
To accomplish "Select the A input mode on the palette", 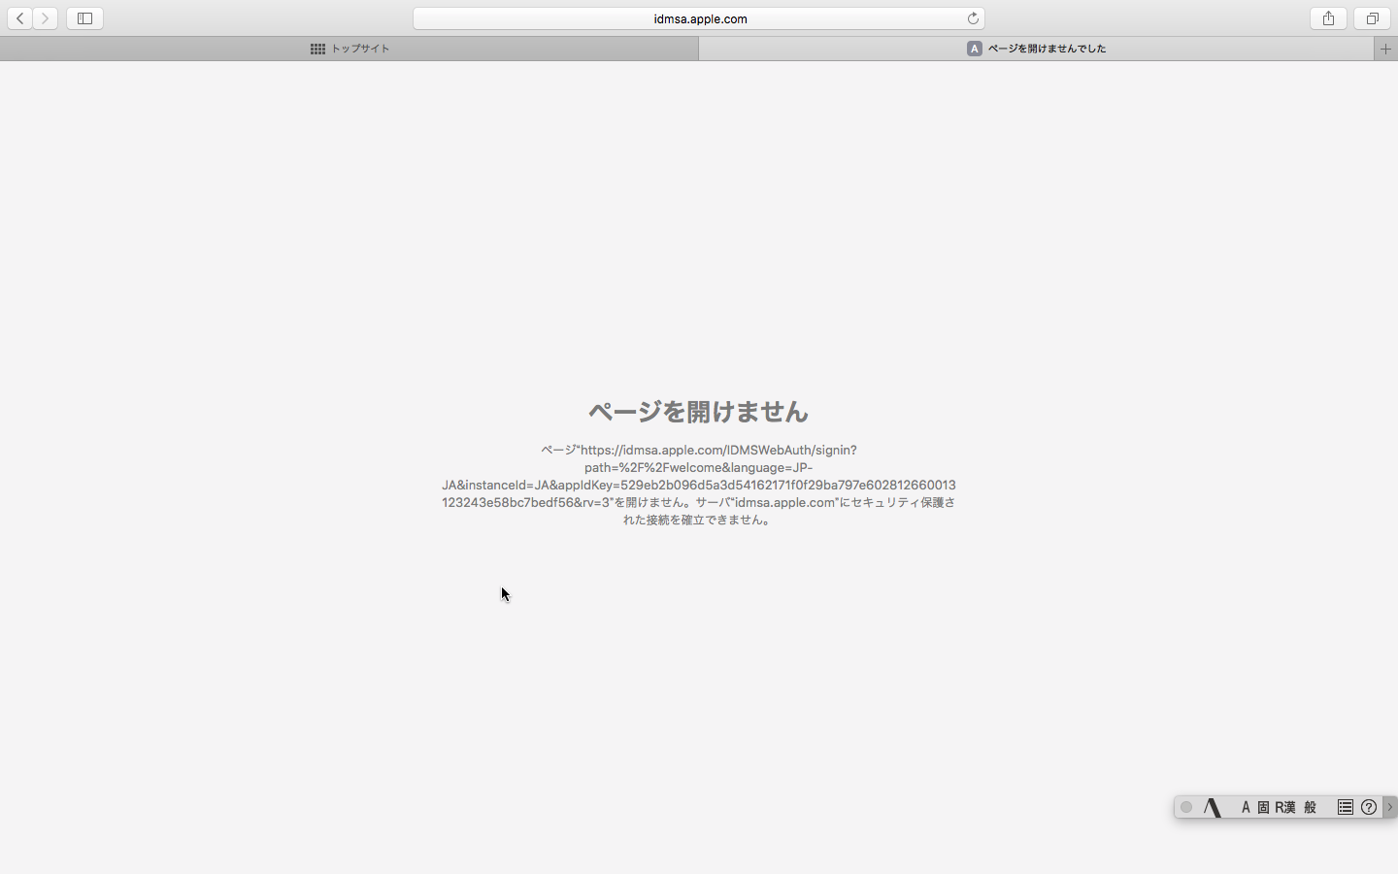I will tap(1246, 807).
